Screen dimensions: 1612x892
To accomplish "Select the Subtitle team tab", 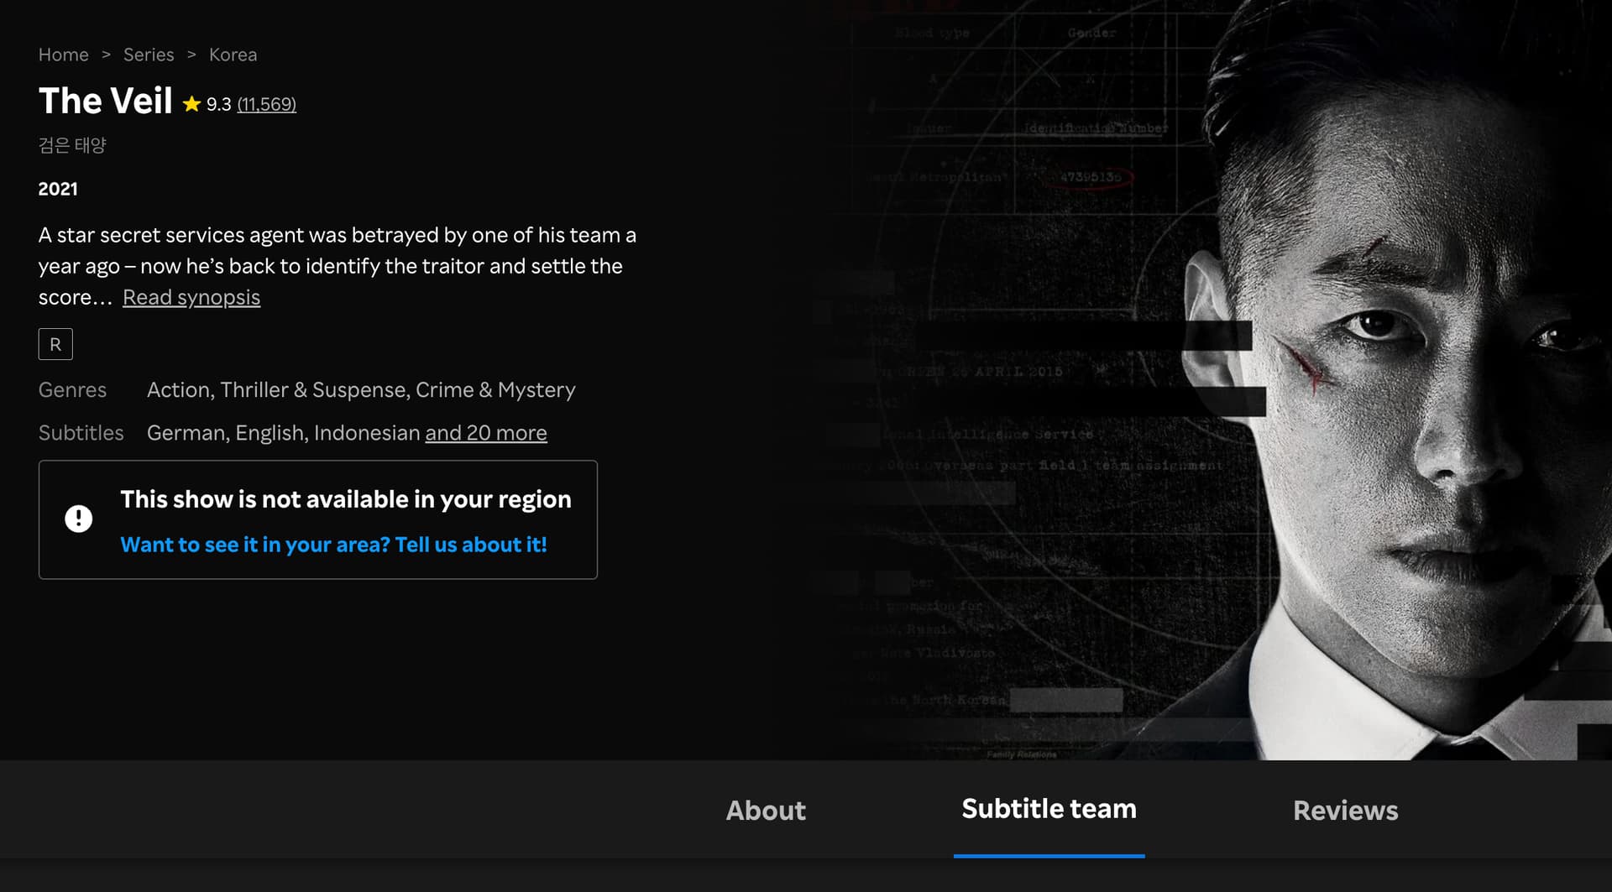I will (x=1049, y=808).
